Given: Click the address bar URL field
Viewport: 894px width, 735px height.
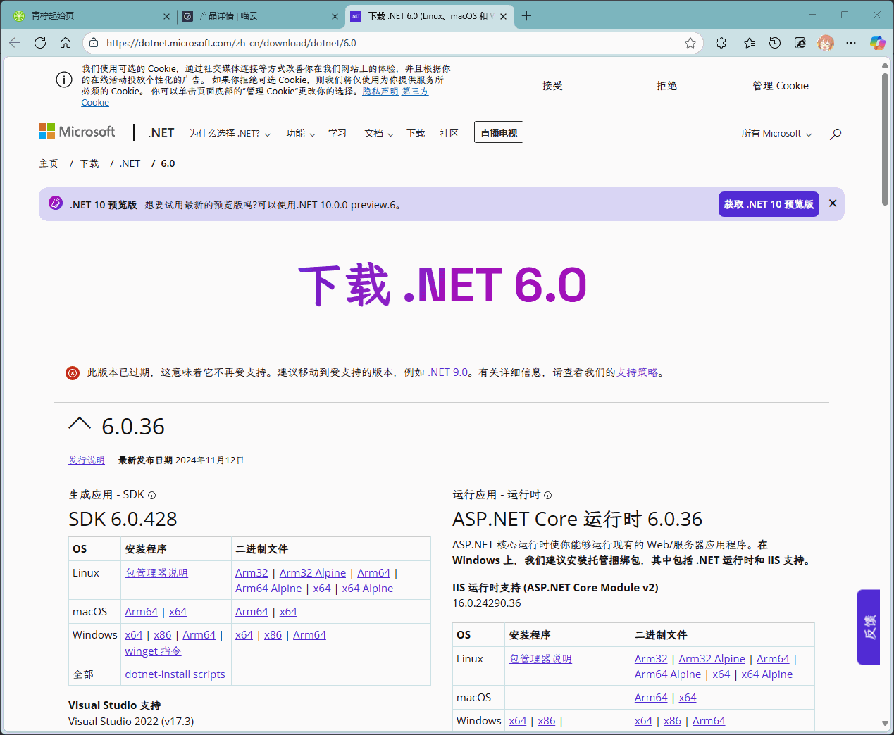Looking at the screenshot, I should click(391, 43).
